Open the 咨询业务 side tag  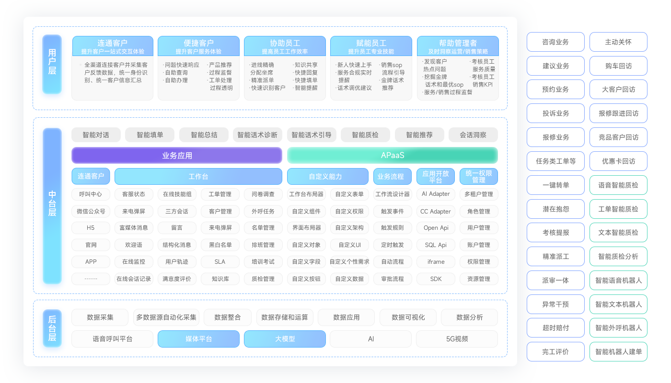tap(555, 42)
